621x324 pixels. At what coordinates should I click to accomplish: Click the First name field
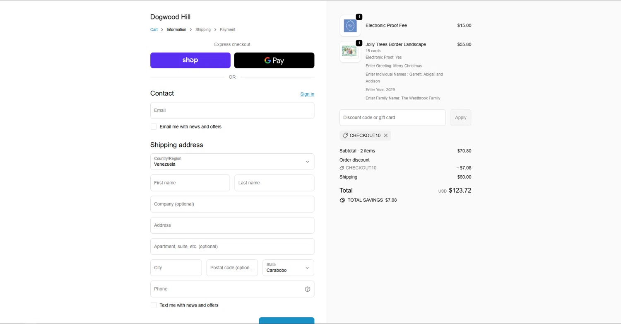tap(190, 183)
